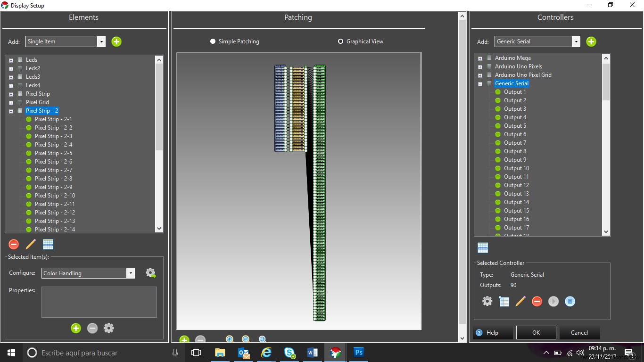The width and height of the screenshot is (644, 362).
Task: Select Output 7 in Controllers tree
Action: 515,143
